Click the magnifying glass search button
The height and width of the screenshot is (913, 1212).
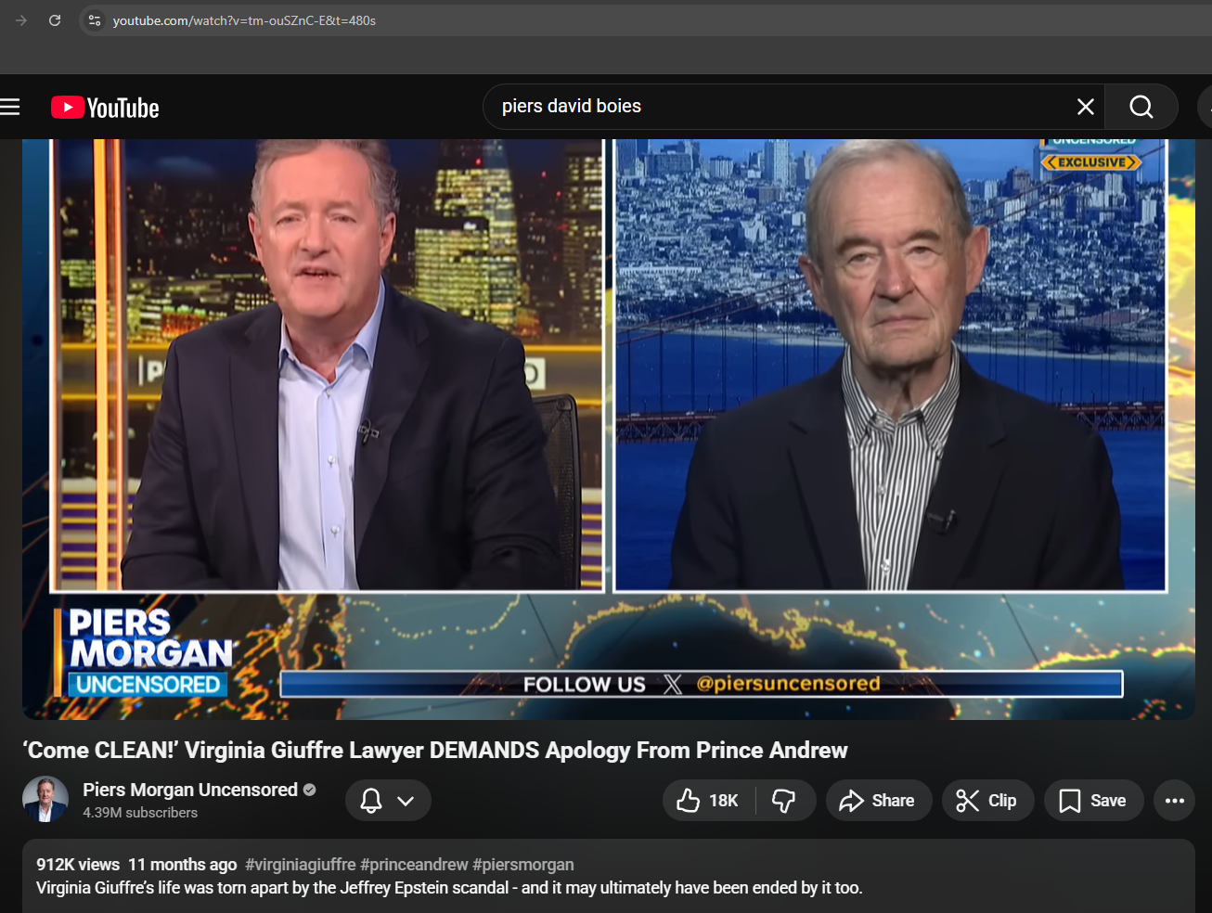point(1141,107)
